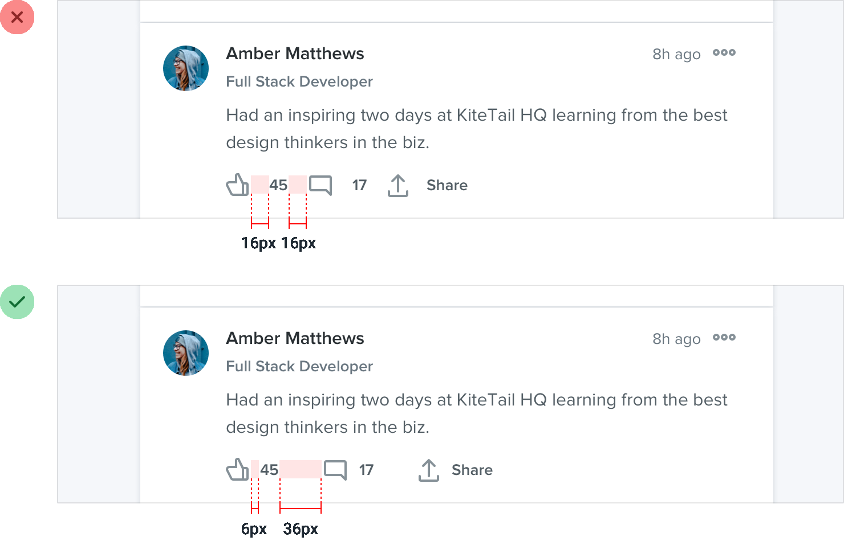This screenshot has height=549, width=844.
Task: Click the Share label in top post
Action: pos(447,185)
